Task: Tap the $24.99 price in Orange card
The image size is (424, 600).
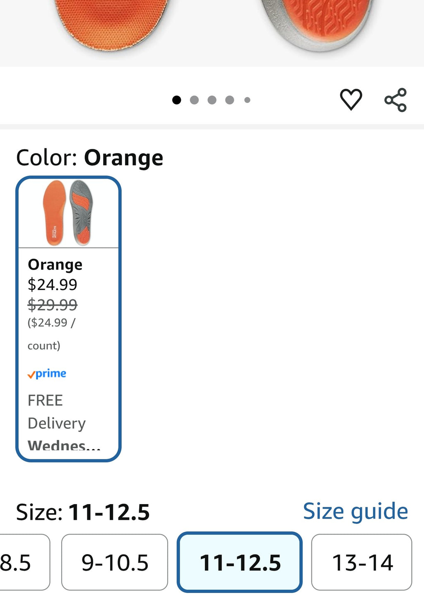Action: (x=53, y=285)
